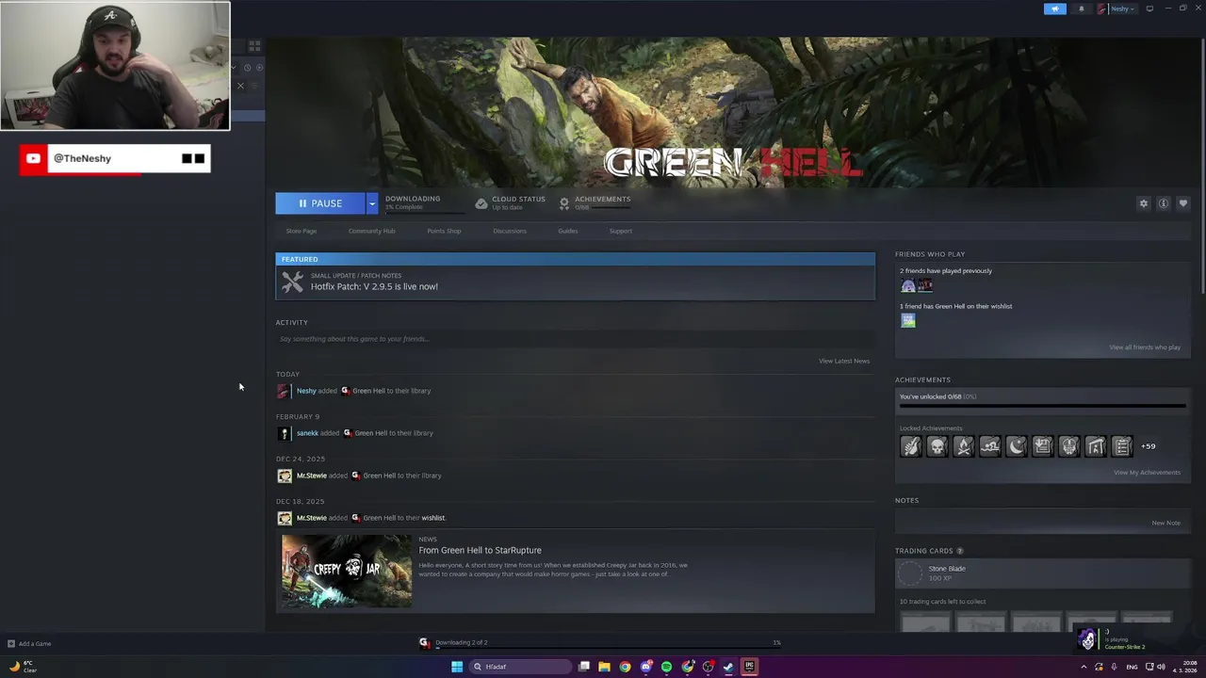1206x678 pixels.
Task: Select crescent moon locked achievement icon
Action: 1017,446
